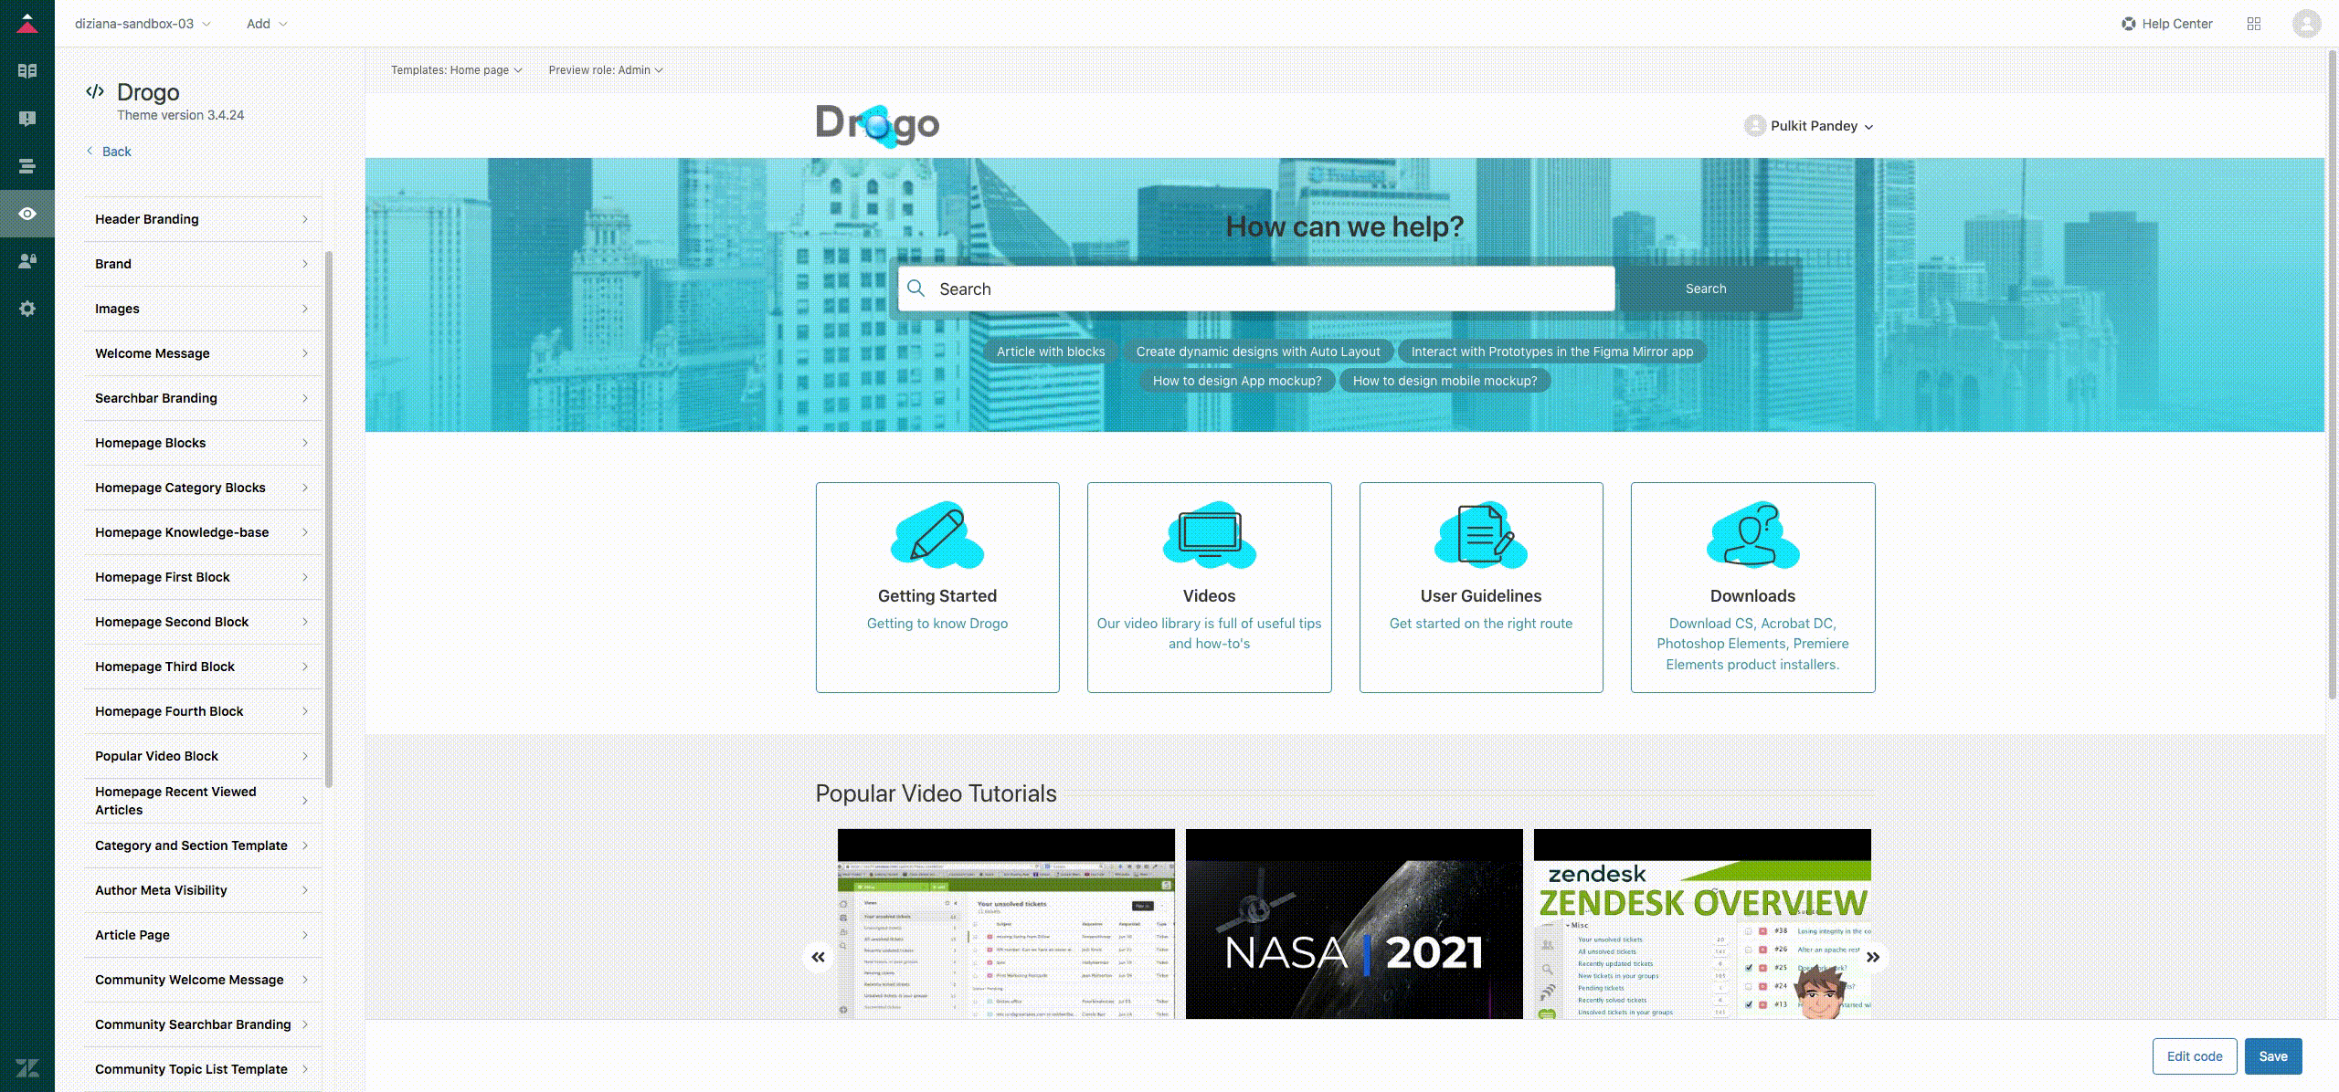The image size is (2339, 1092).
Task: Expand Homepage Third Block section
Action: (x=202, y=667)
